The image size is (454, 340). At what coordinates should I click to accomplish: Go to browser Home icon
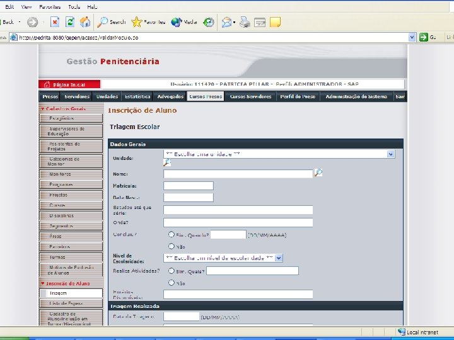click(85, 22)
